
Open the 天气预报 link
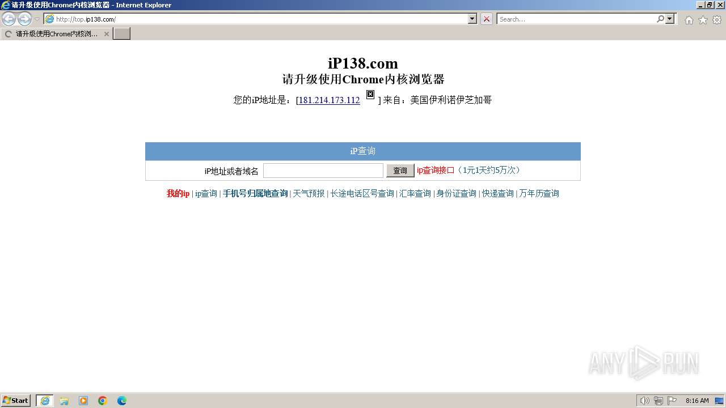pyautogui.click(x=309, y=194)
